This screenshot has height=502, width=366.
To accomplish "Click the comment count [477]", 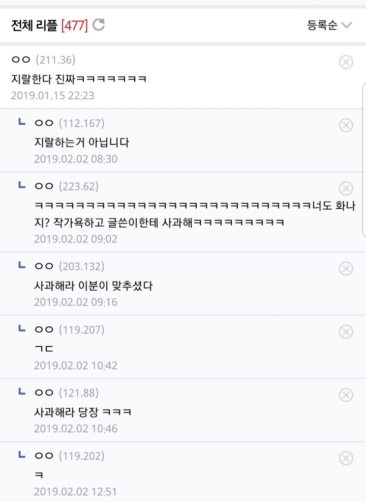I will tap(74, 25).
